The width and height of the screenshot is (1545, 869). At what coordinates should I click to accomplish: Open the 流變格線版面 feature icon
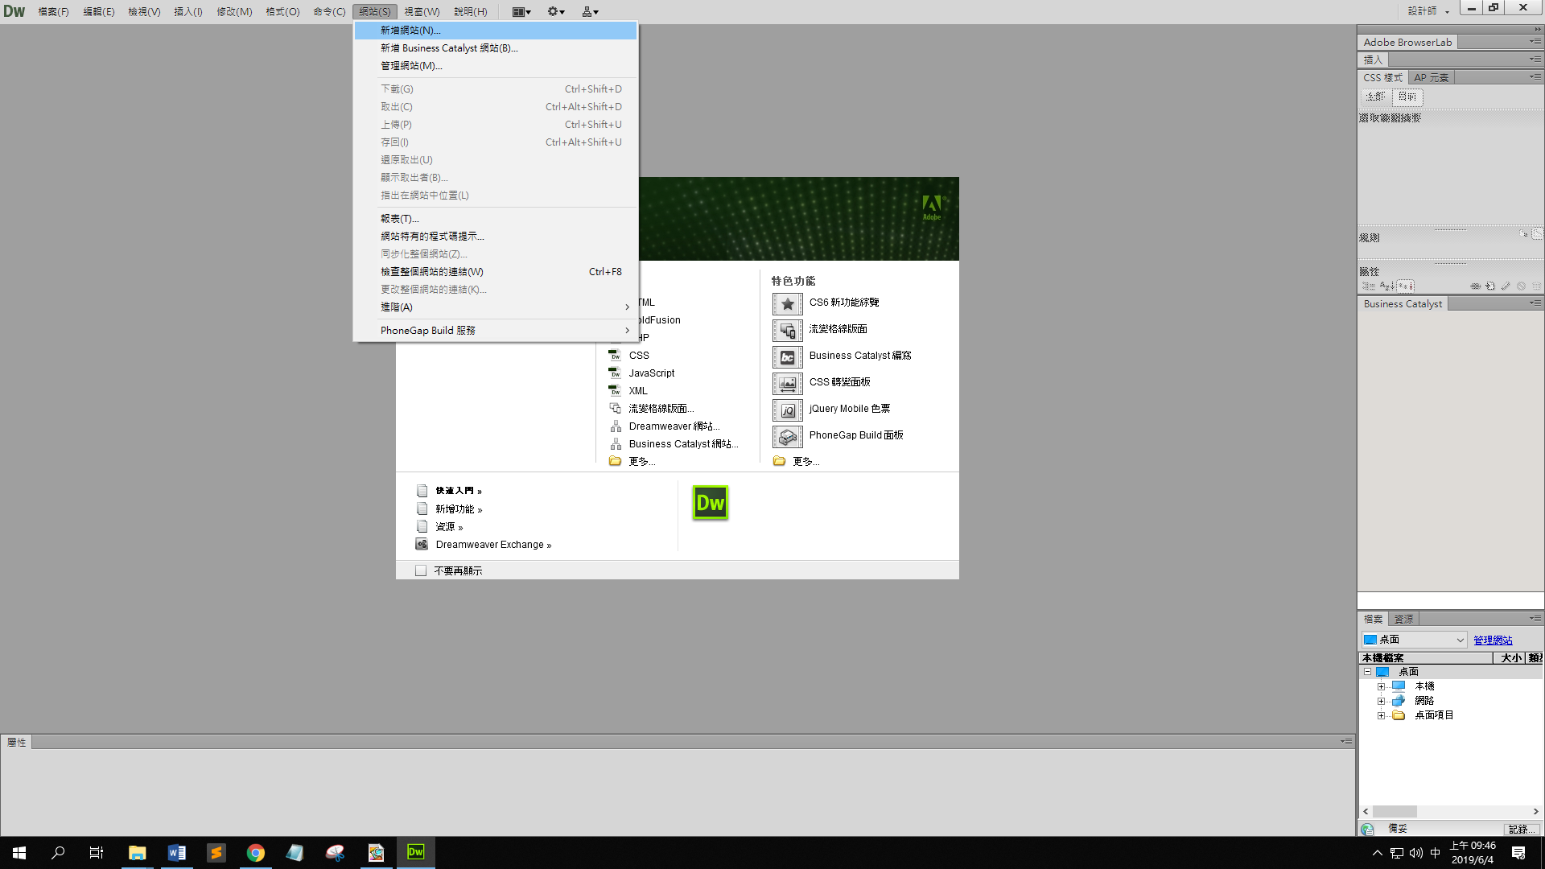787,330
